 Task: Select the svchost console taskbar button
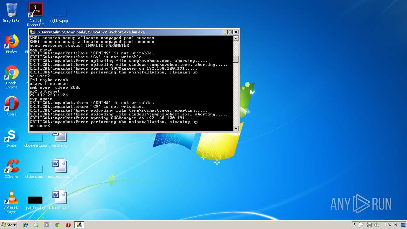79,225
